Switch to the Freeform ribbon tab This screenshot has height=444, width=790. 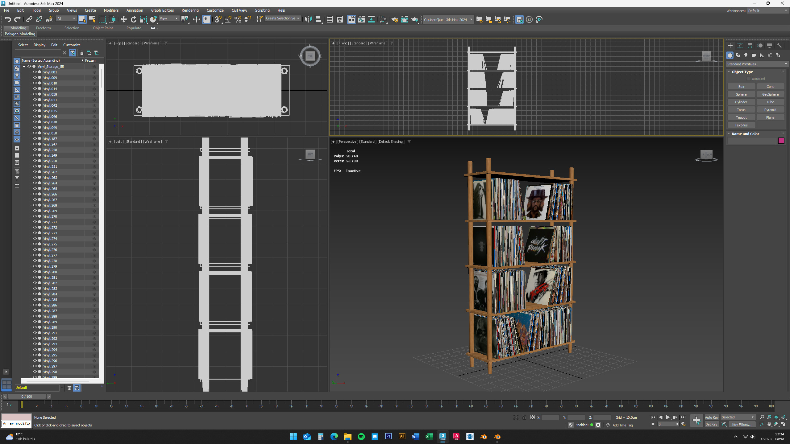[44, 28]
